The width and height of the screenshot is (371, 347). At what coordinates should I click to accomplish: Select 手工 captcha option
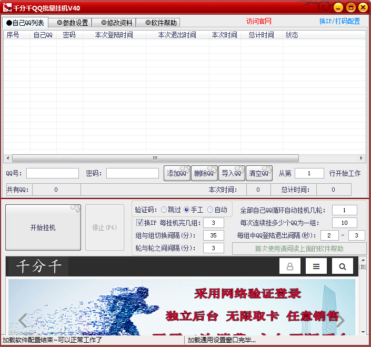[x=193, y=210]
